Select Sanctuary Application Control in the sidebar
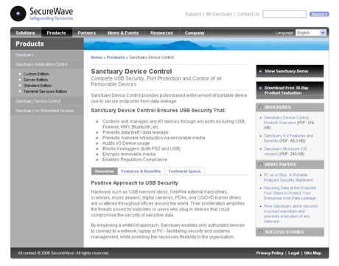The width and height of the screenshot is (339, 266). 41,64
